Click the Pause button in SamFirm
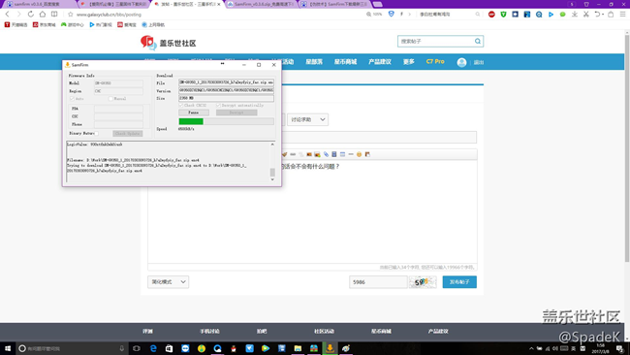630x355 pixels. [x=193, y=113]
